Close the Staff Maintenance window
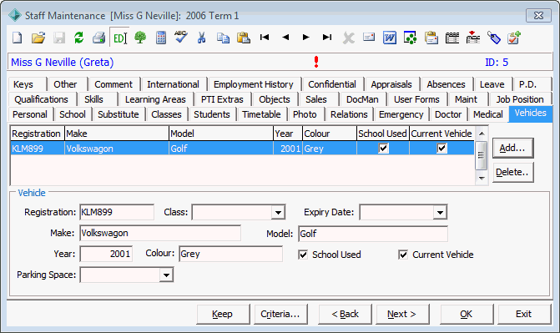The height and width of the screenshot is (333, 560). (538, 15)
